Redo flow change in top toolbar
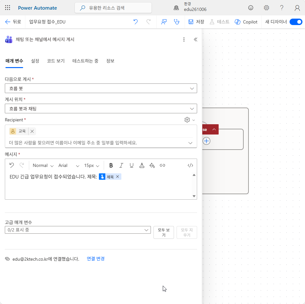This screenshot has width=305, height=304. coord(148,22)
